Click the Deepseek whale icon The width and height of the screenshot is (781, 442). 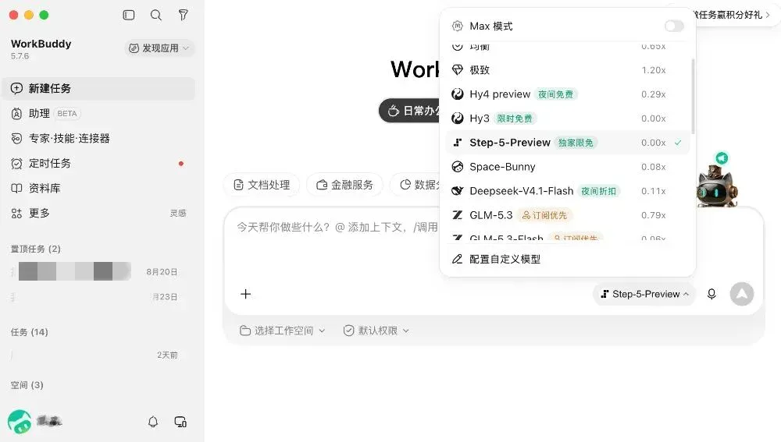(x=457, y=191)
